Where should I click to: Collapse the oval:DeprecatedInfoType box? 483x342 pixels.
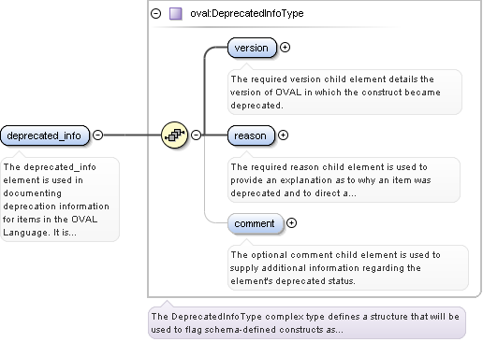click(155, 14)
